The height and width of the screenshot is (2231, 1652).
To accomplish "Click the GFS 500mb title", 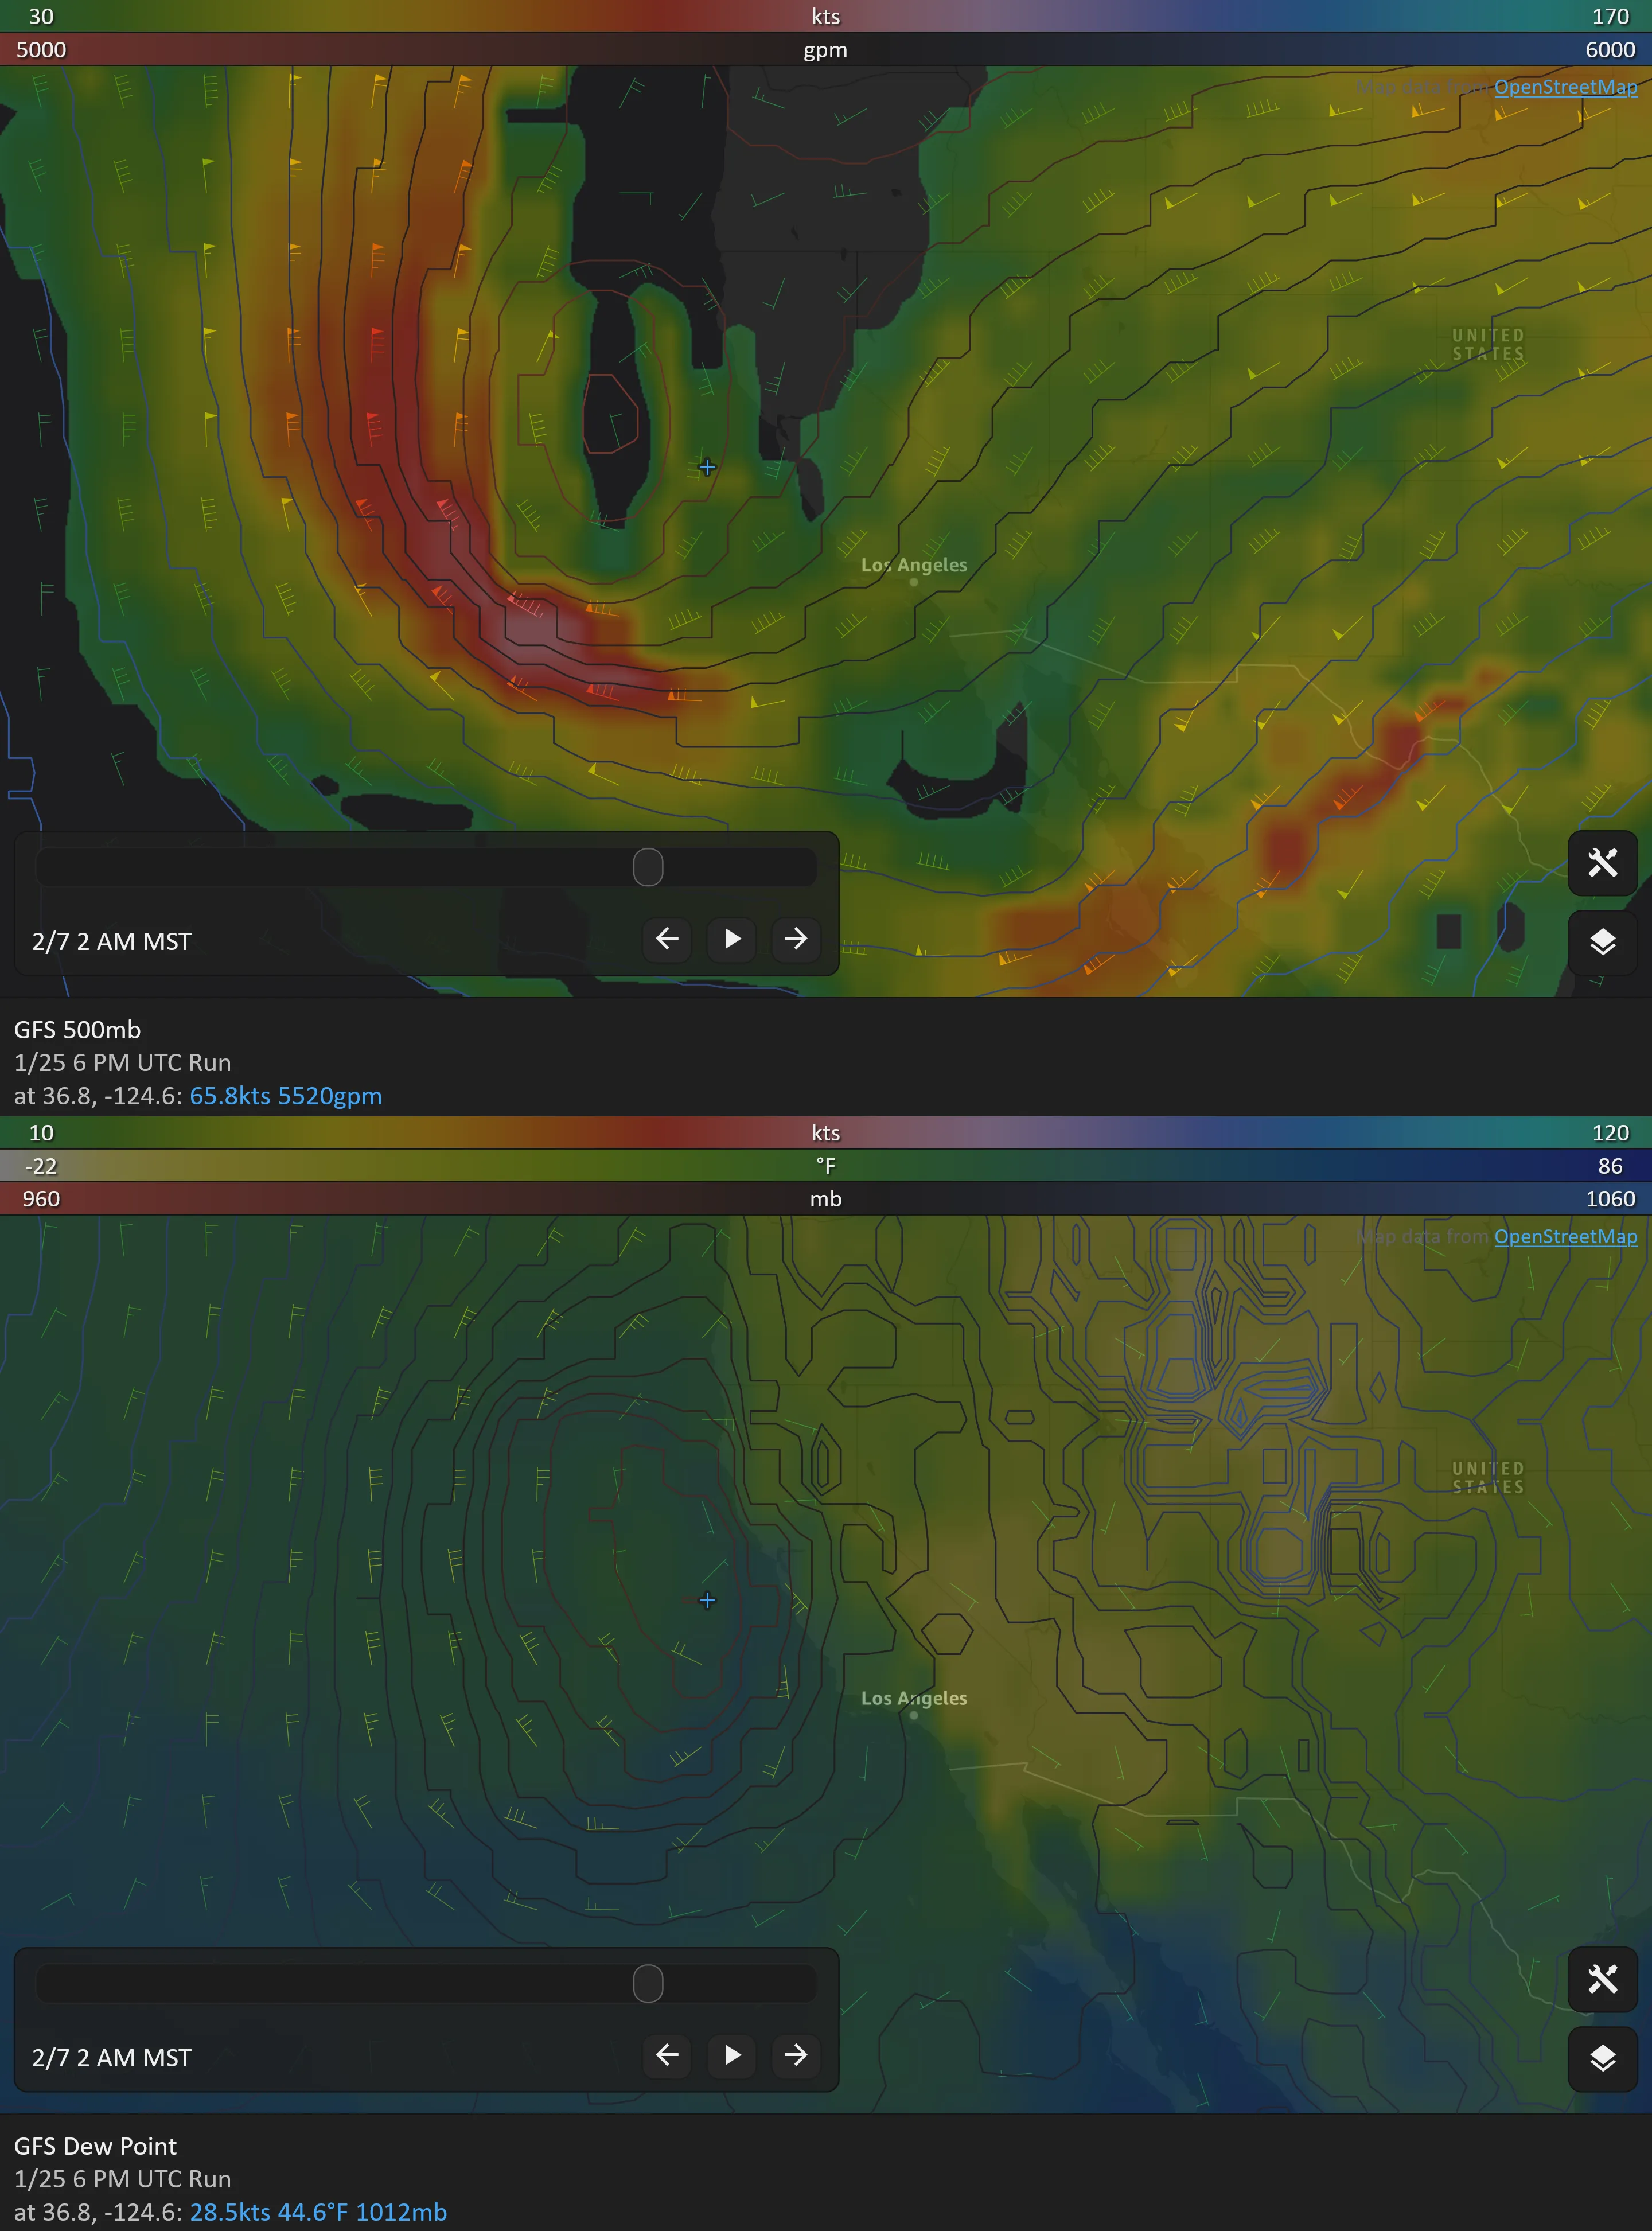I will [77, 1030].
